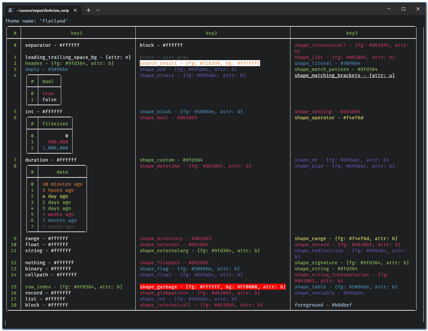
Task: Click 'shape_externalarg' line
Action: (x=200, y=251)
